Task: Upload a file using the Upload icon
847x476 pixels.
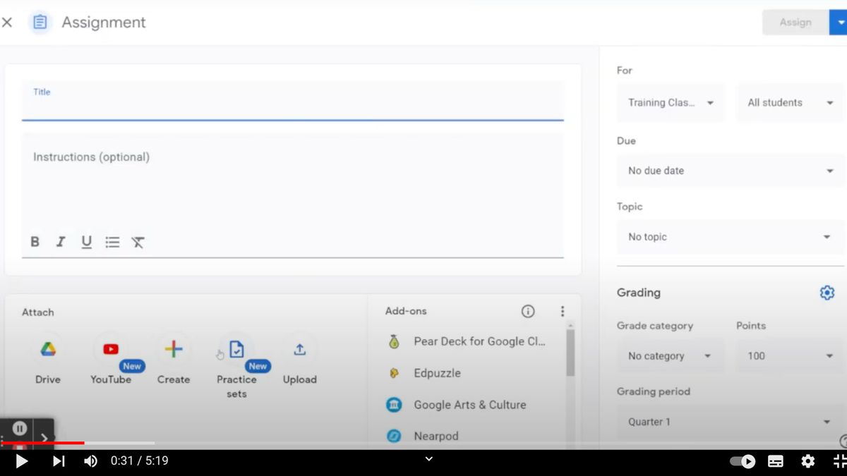Action: (x=299, y=348)
